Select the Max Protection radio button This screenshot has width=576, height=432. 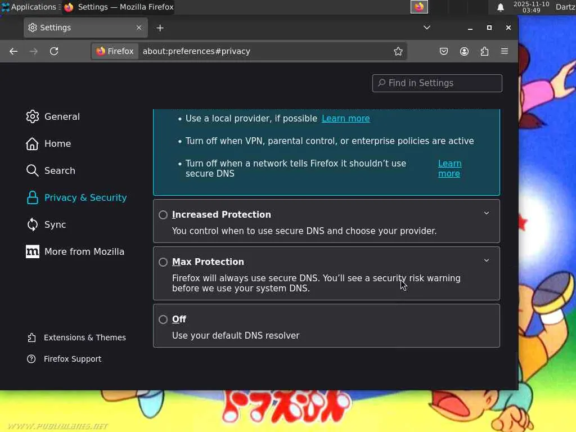pyautogui.click(x=163, y=262)
